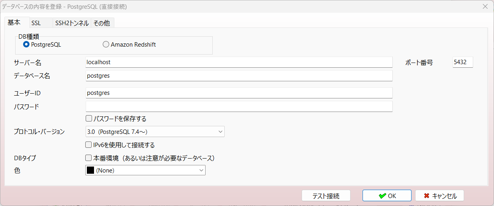Image resolution: width=494 pixels, height=206 pixels.
Task: Focus the empty パスワード field
Action: [239, 106]
